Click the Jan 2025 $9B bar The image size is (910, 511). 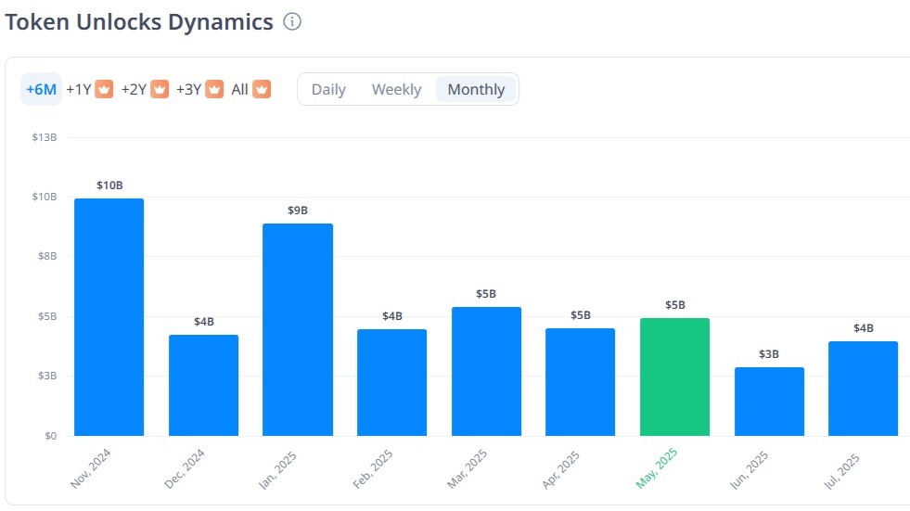(298, 329)
